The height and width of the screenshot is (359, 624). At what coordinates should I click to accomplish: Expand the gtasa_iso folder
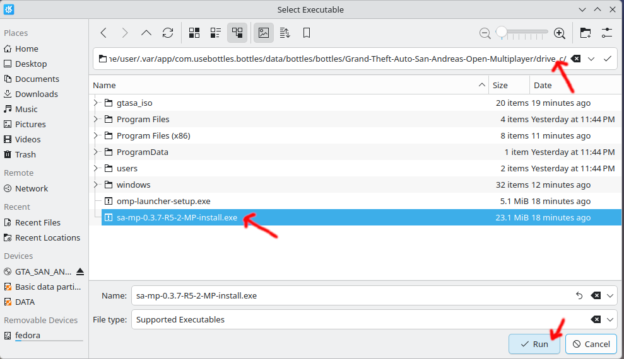coord(95,103)
